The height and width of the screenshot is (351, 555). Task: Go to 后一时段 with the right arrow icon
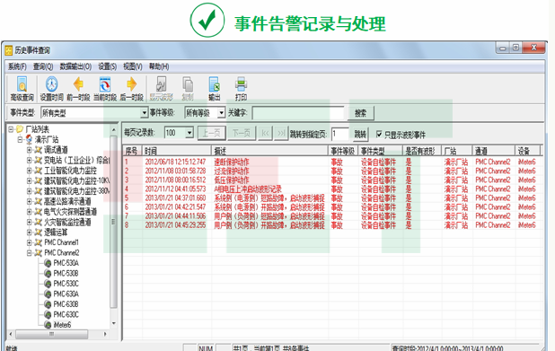(x=132, y=84)
